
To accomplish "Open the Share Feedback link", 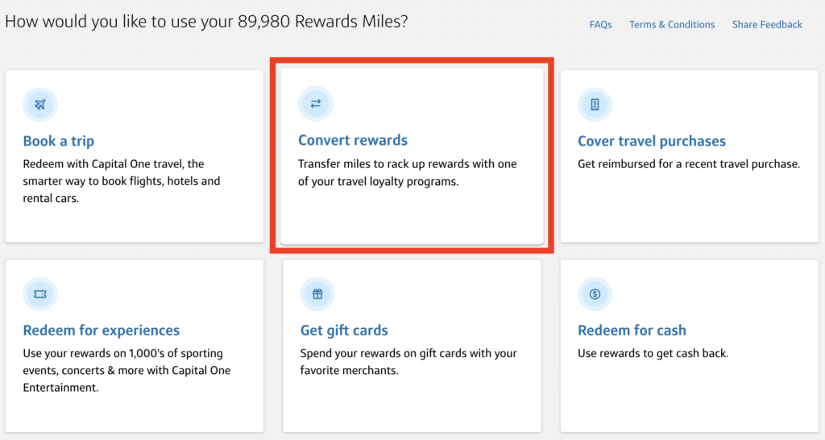I will click(x=767, y=25).
